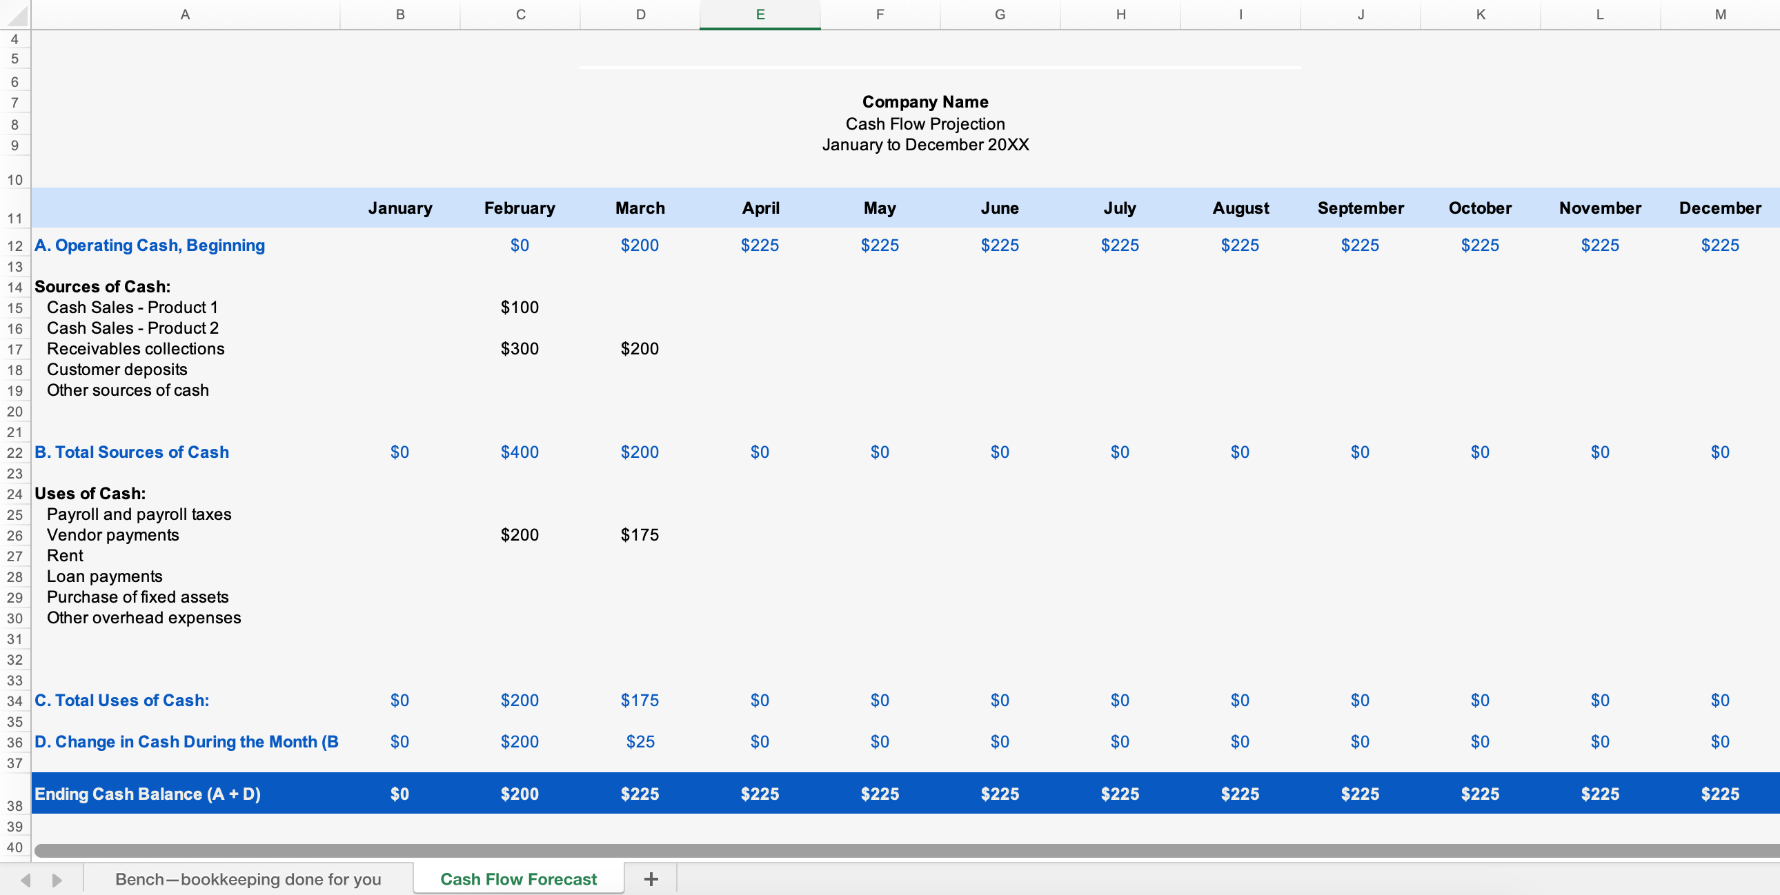Image resolution: width=1780 pixels, height=895 pixels.
Task: Open Bench bookkeeping sheet tab
Action: click(248, 878)
